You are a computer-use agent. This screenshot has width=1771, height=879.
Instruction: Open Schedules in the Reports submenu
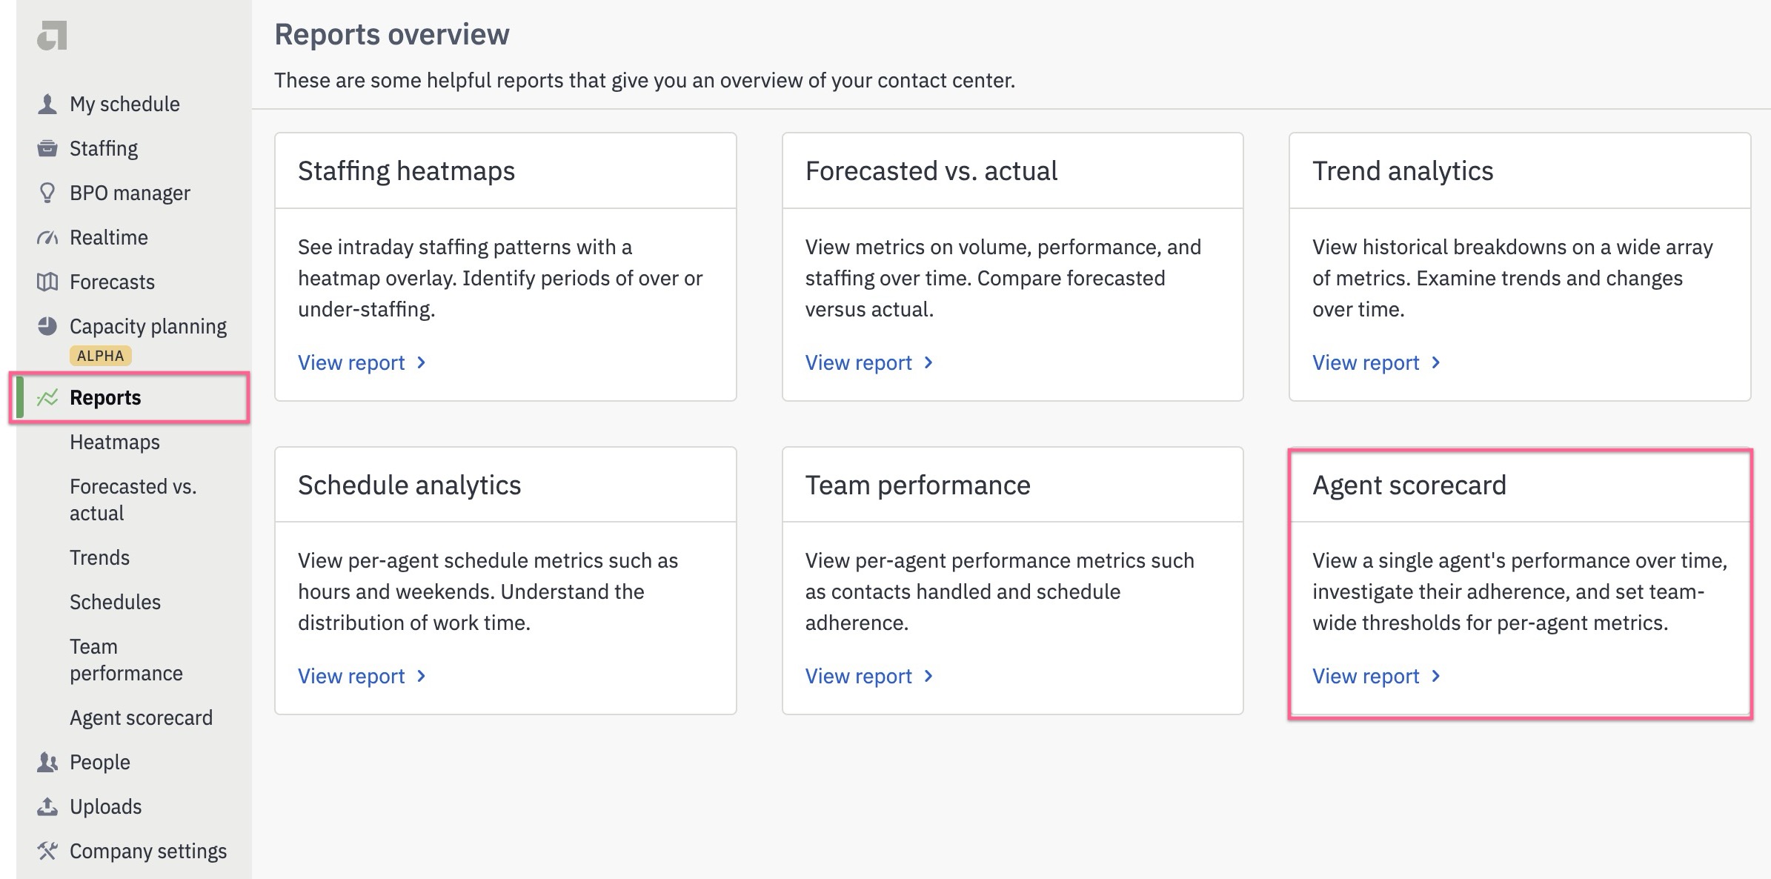(116, 603)
